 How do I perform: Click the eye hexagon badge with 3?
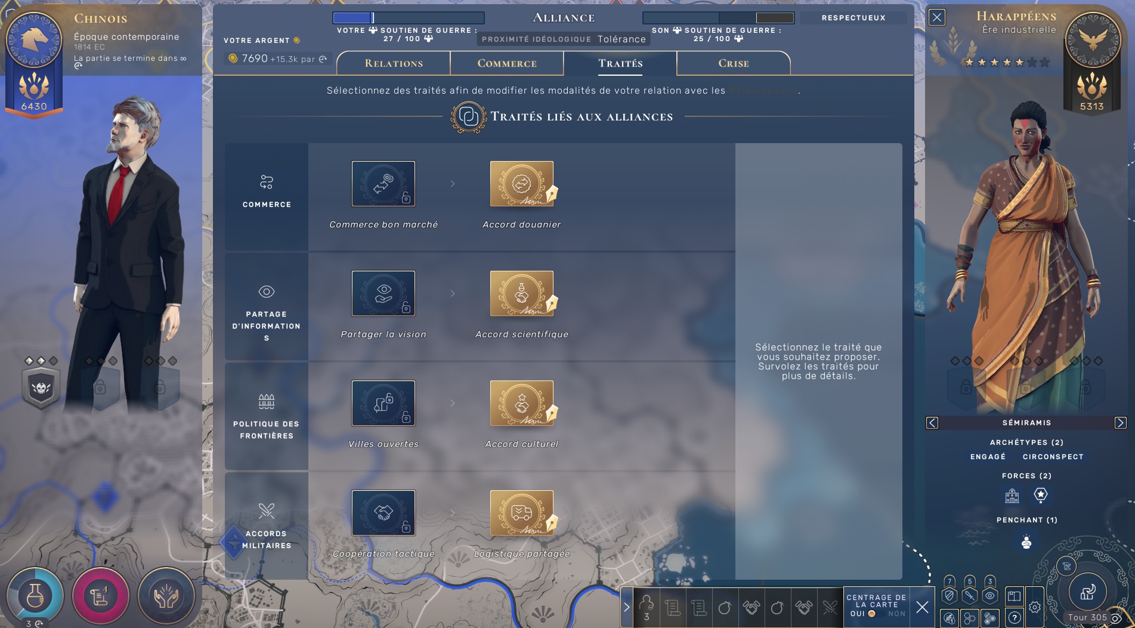click(x=990, y=595)
